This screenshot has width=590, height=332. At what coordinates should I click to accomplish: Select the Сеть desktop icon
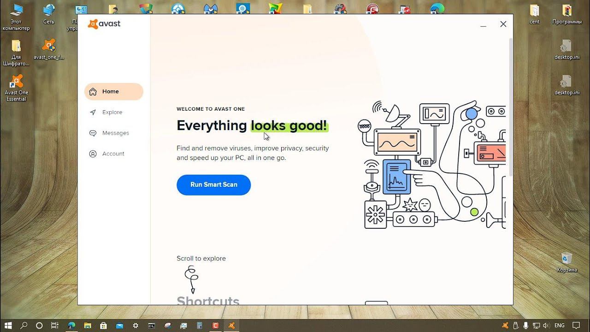48,15
